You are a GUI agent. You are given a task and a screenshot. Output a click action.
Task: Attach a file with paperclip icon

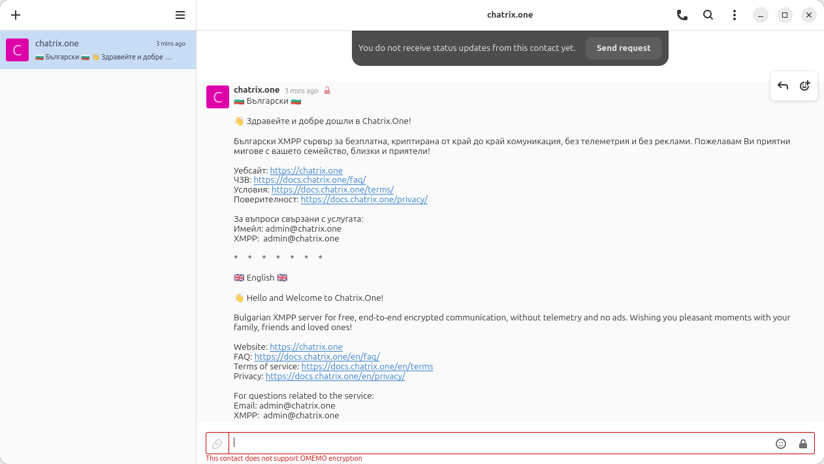click(x=217, y=444)
